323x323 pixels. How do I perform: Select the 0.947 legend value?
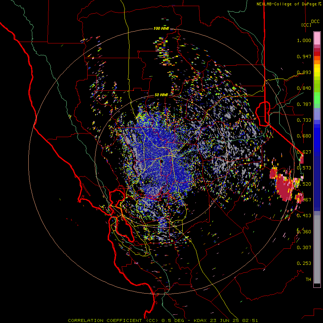point(304,56)
